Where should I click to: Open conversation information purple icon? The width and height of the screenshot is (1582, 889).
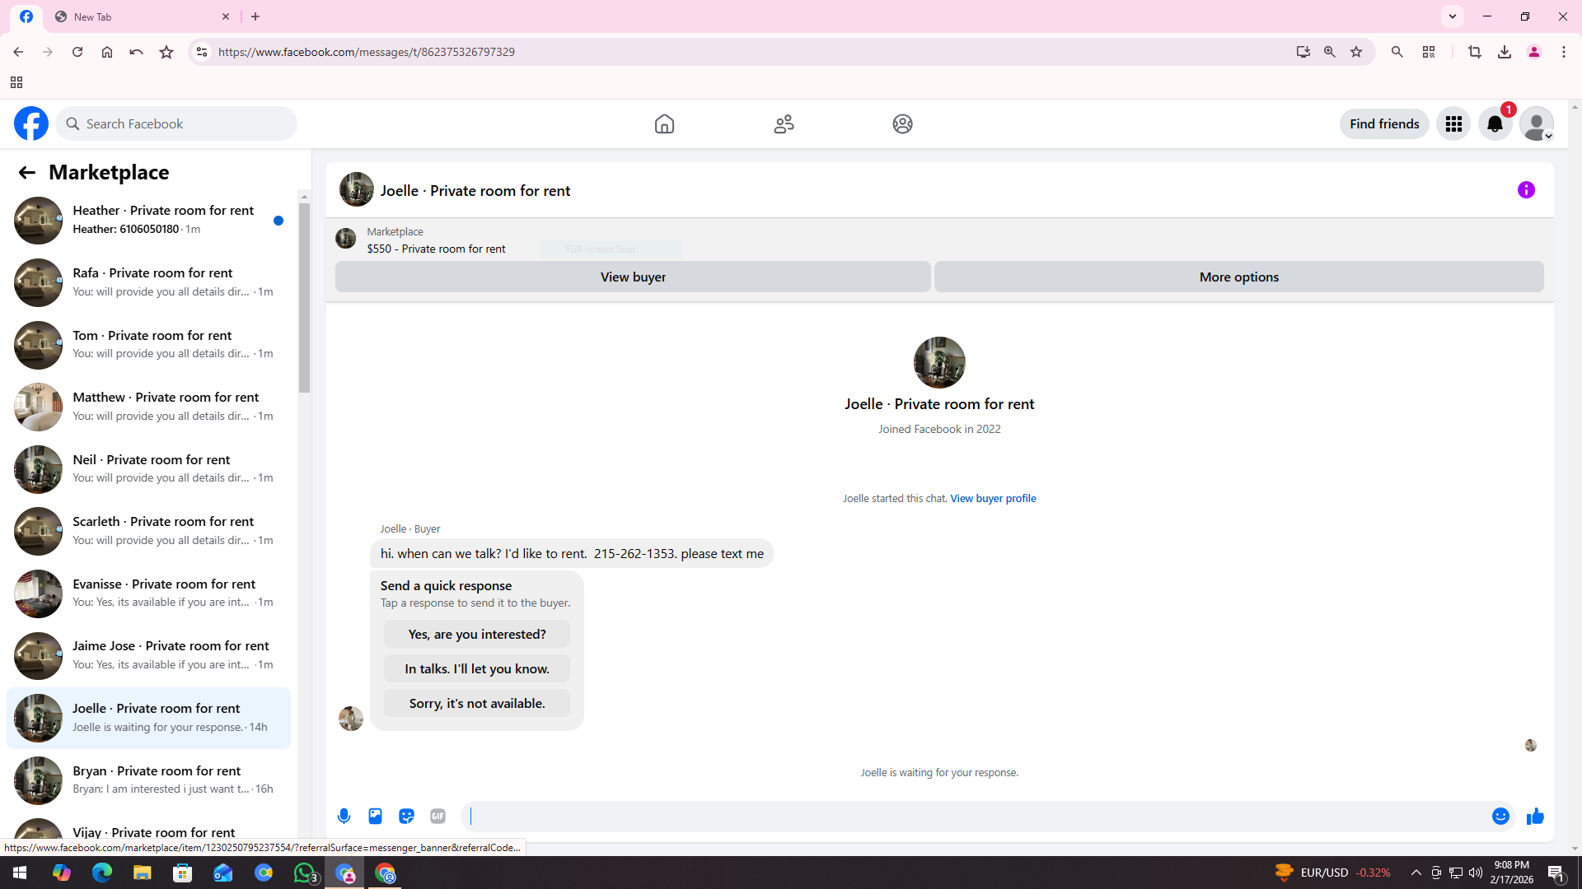pos(1526,190)
